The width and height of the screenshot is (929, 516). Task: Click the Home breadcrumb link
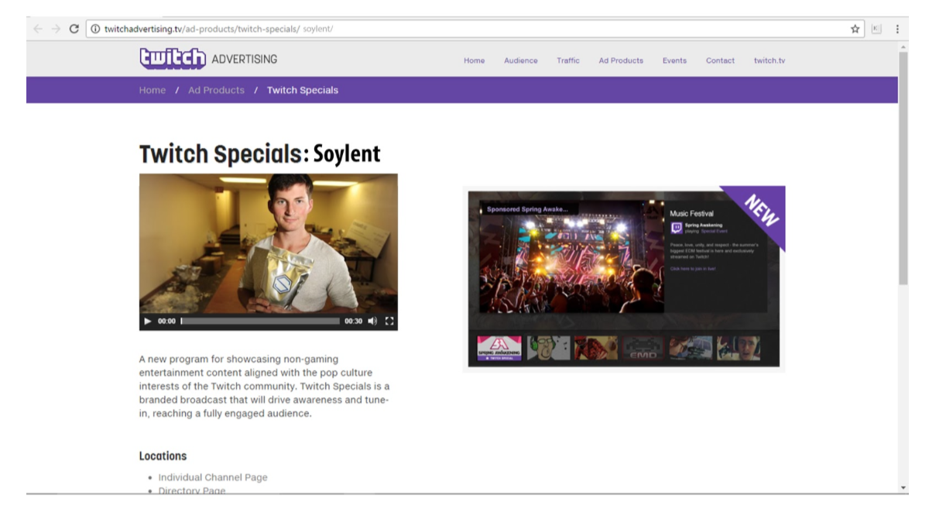pyautogui.click(x=153, y=90)
